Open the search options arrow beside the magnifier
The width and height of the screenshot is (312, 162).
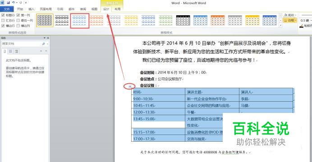[x=47, y=44]
